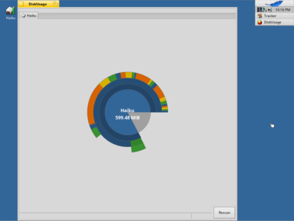
Task: Click the Haiku icon in the volume tab
Action: (x=23, y=16)
